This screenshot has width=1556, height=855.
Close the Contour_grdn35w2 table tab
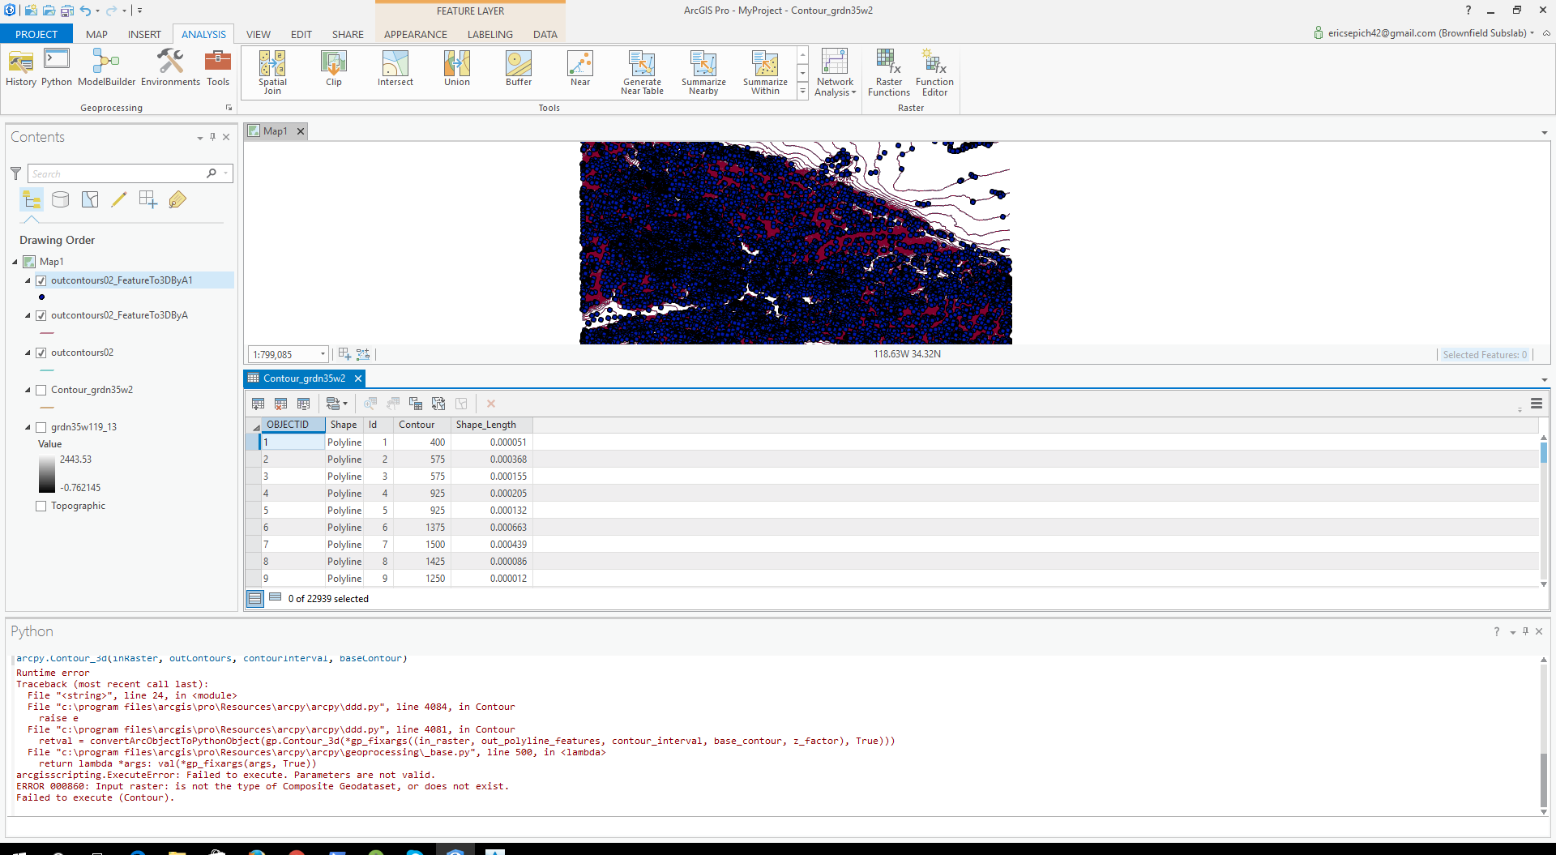358,378
